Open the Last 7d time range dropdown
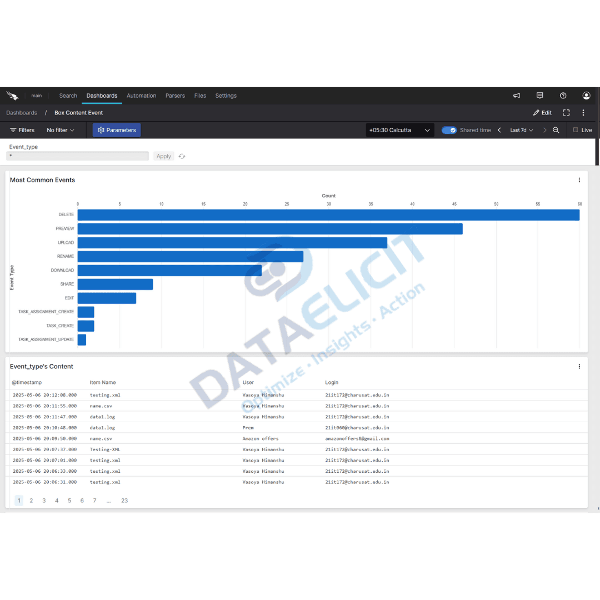Viewport: 600px width, 600px height. pyautogui.click(x=521, y=130)
